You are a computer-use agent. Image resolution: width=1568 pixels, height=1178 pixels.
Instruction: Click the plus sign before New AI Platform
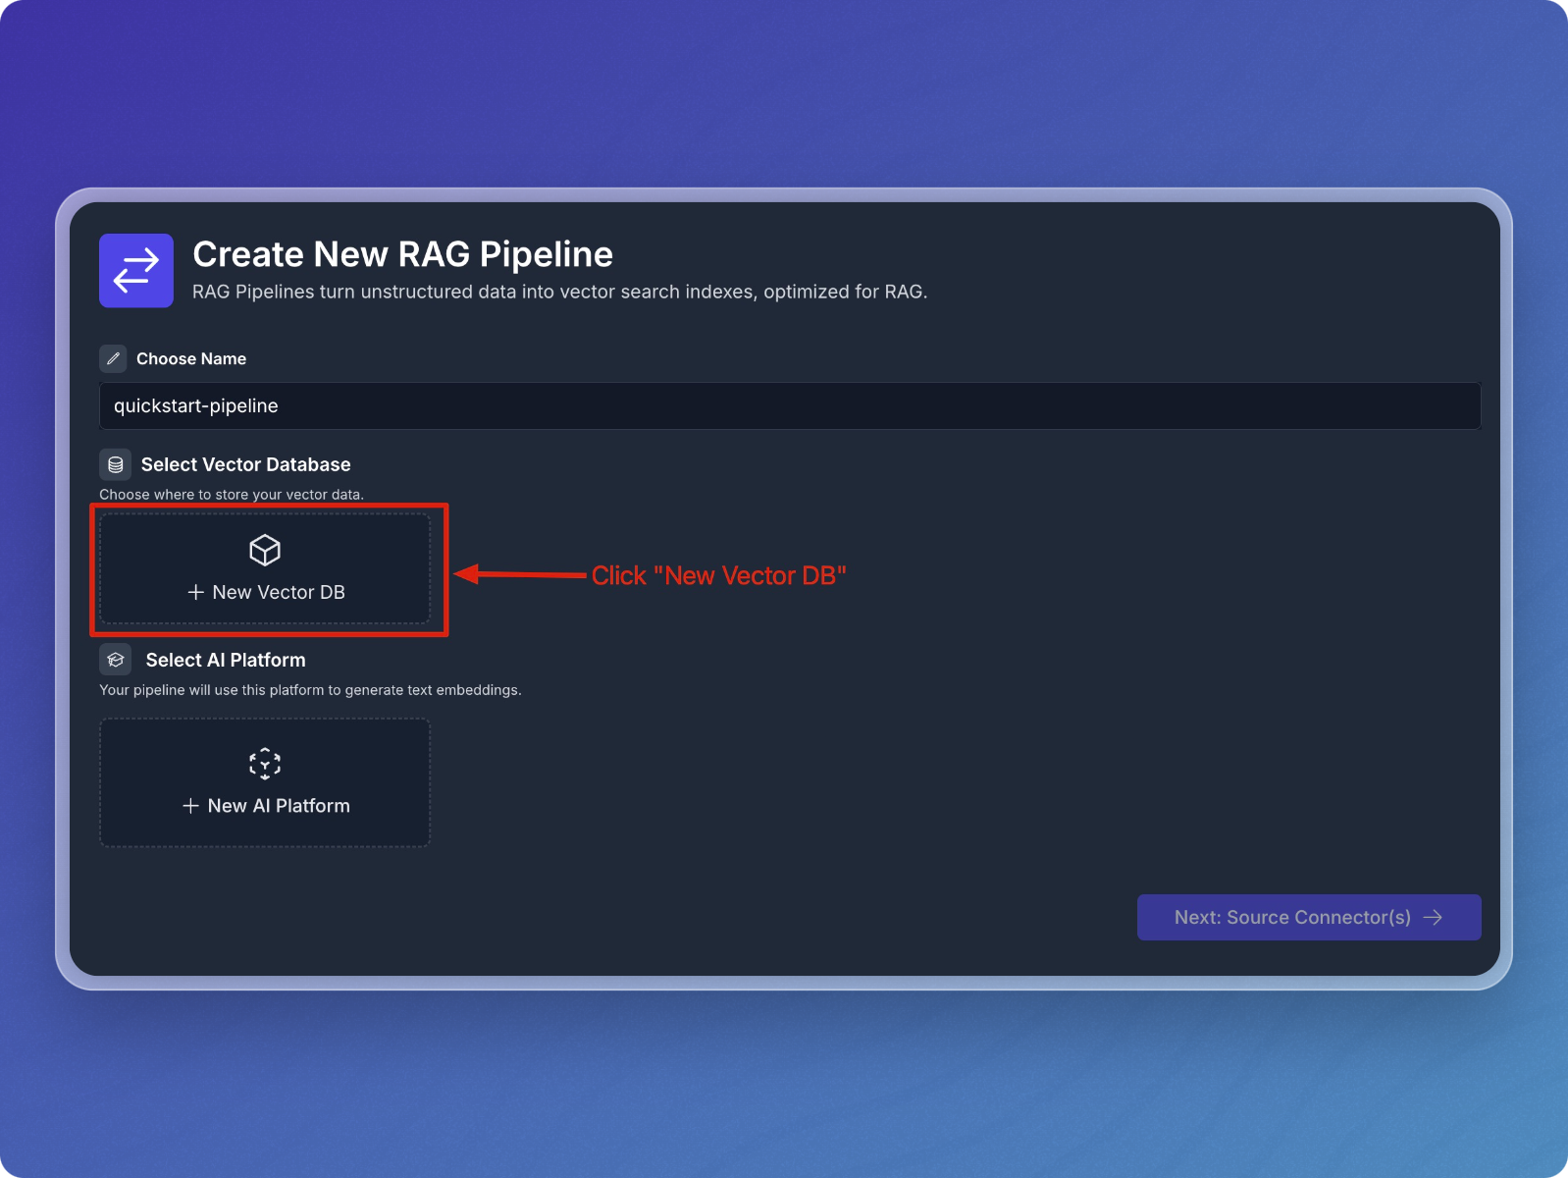(190, 805)
